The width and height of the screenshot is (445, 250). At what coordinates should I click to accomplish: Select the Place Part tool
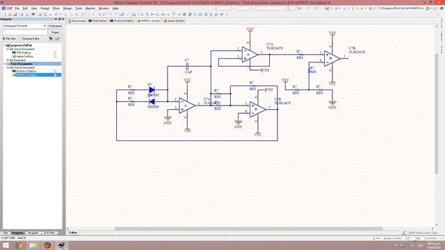click(x=179, y=14)
